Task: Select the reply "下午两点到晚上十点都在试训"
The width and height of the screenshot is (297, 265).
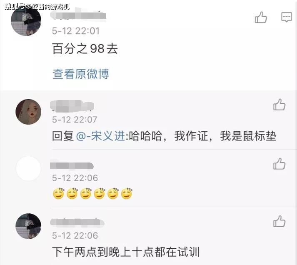Action: [126, 252]
